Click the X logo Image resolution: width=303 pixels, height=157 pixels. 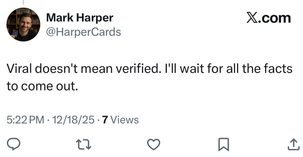[x=252, y=18]
